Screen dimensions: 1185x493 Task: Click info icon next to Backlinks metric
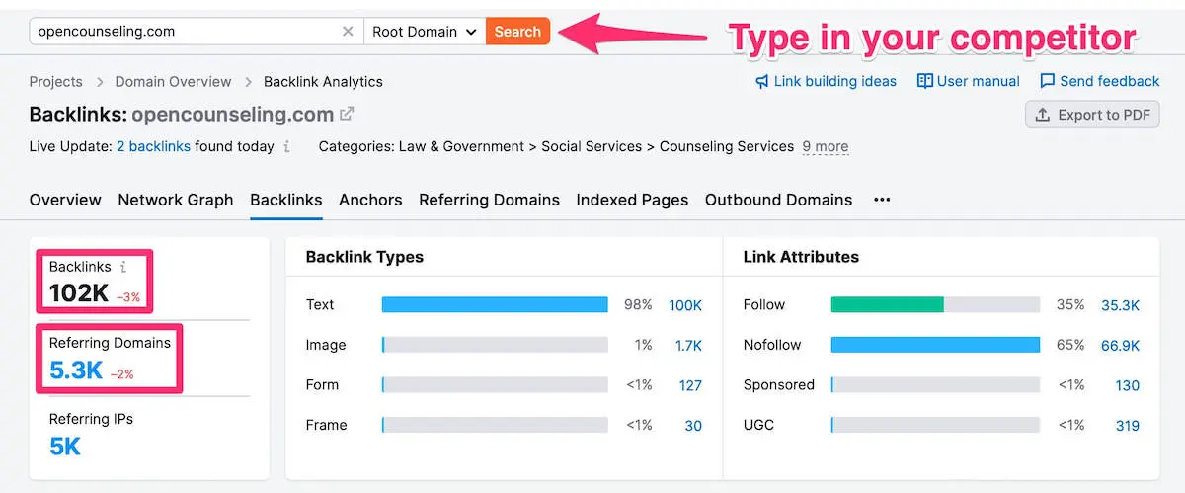pos(123,267)
